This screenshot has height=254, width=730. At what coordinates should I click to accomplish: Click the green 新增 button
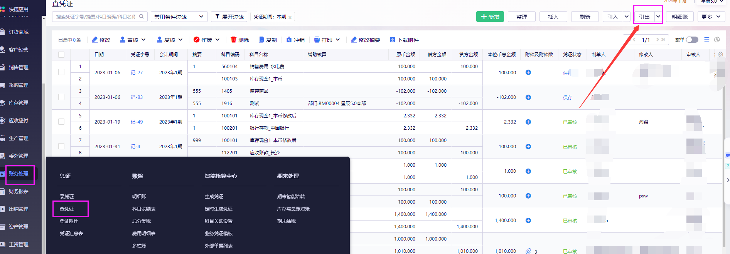coord(490,17)
